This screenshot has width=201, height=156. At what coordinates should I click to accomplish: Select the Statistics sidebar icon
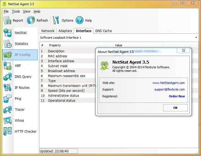[7, 44]
